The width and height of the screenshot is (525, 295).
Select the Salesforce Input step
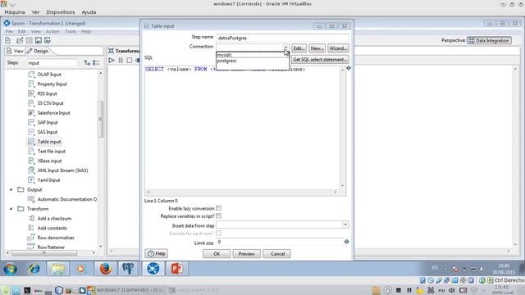(x=54, y=113)
